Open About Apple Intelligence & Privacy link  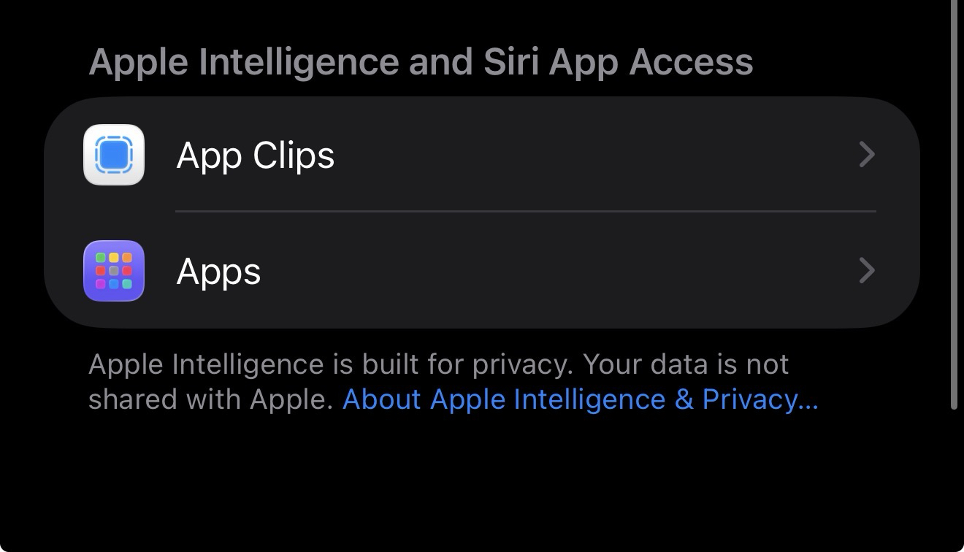(580, 399)
